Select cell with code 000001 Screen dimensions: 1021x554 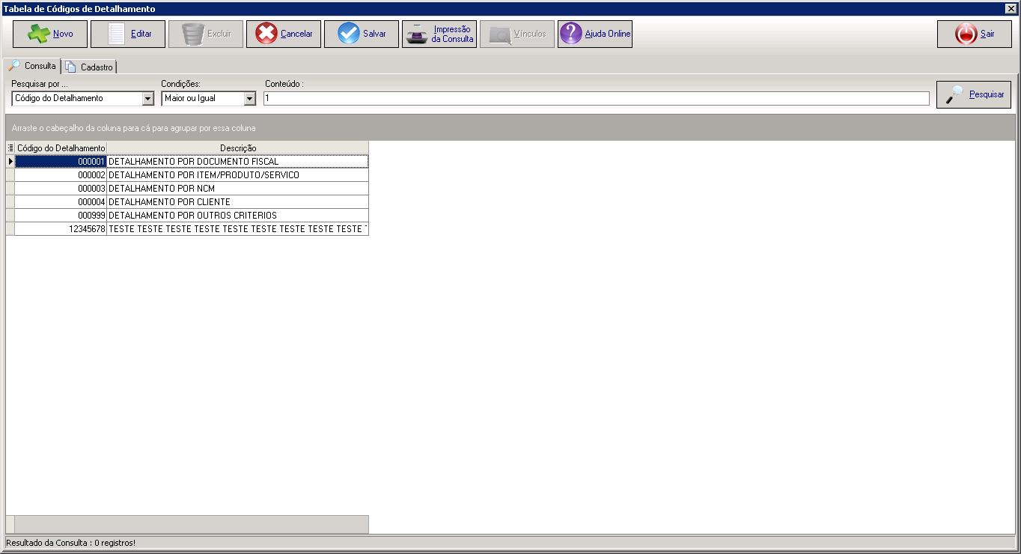[x=61, y=162]
